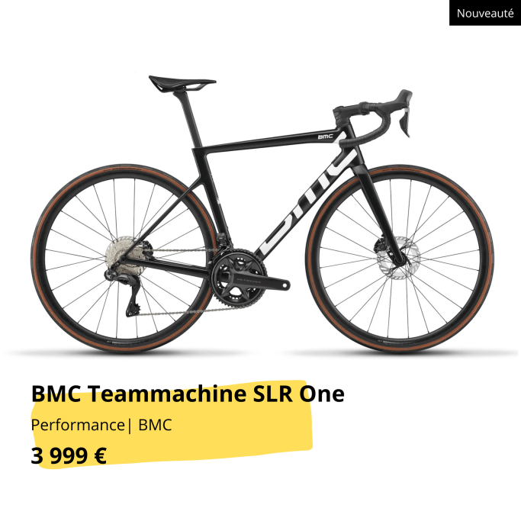Click the yellow highlight behind product details
Screen dimensions: 521x521
coord(172,424)
